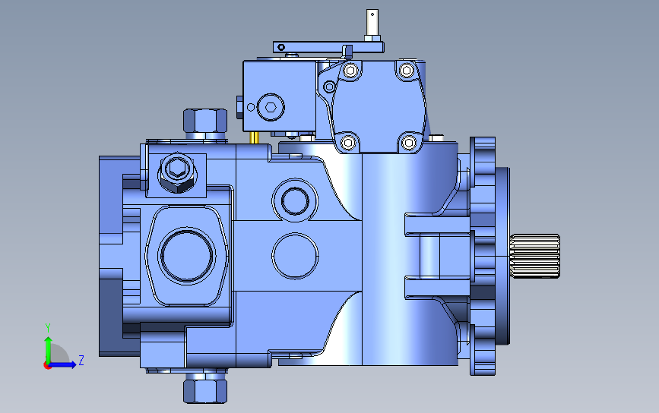659x413 pixels.
Task: Pick the toothed mounting flange near the shaft
Action: tap(483, 256)
